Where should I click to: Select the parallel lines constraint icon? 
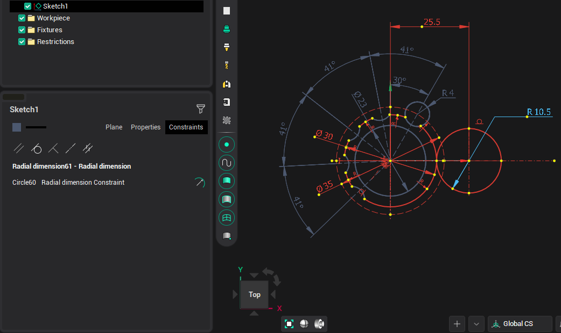18,148
